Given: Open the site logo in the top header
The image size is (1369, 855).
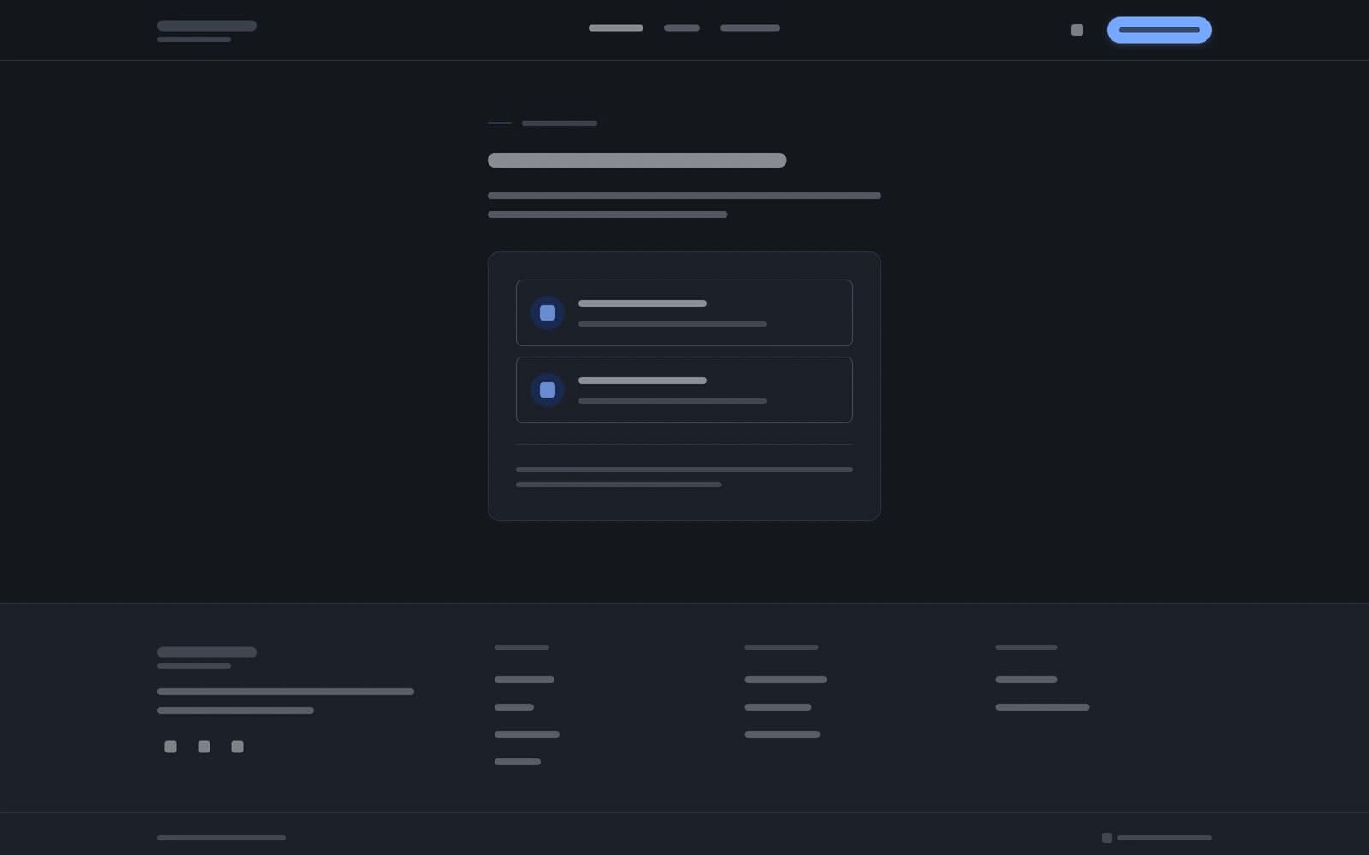Looking at the screenshot, I should (x=207, y=31).
